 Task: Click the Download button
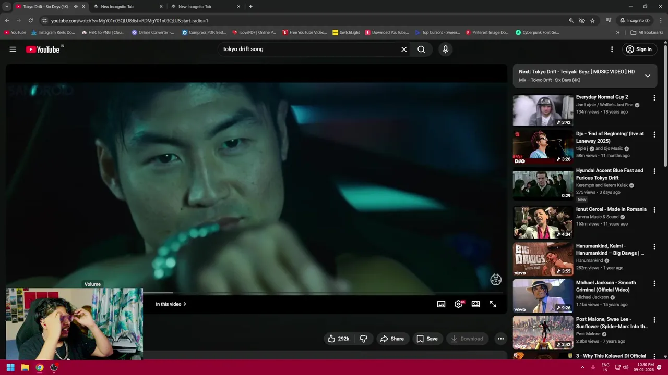coord(467,339)
